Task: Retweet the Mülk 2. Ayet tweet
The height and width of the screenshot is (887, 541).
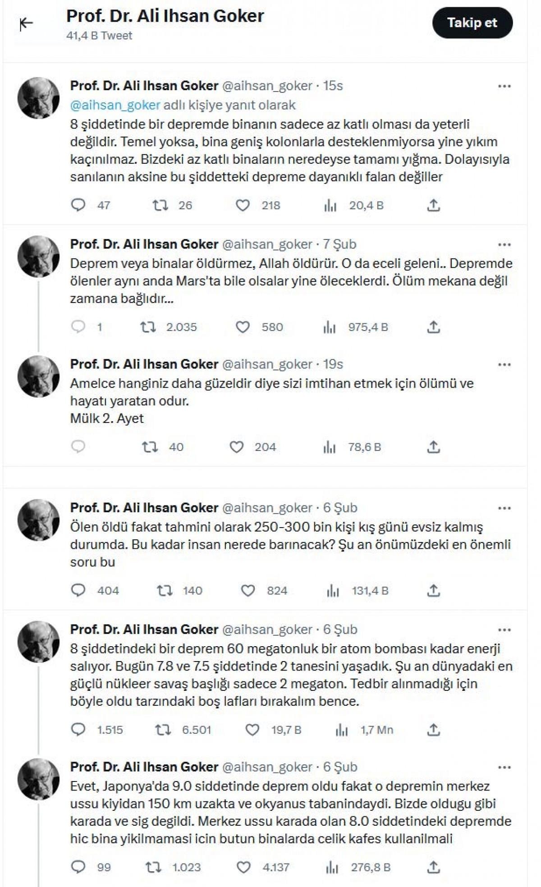Action: click(150, 447)
